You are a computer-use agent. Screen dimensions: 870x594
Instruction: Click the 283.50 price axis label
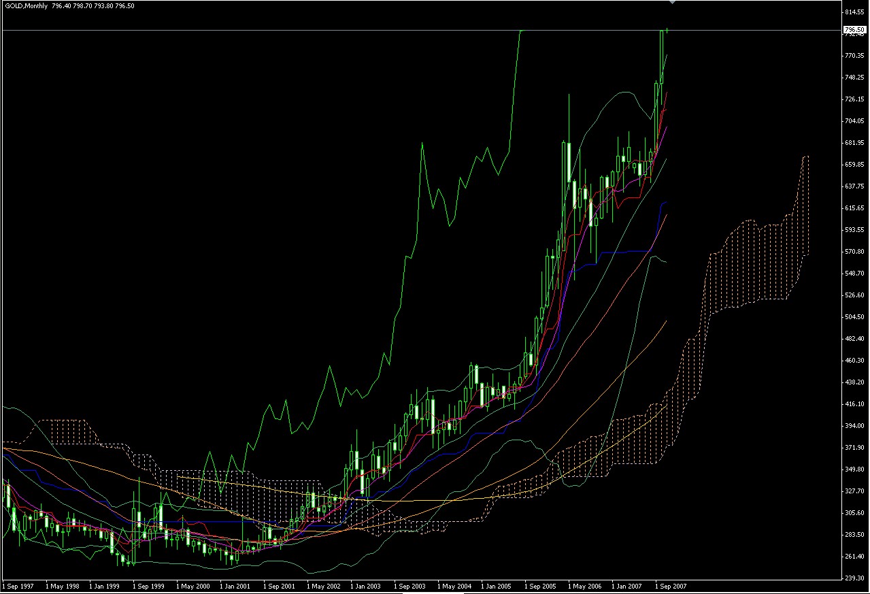click(854, 535)
